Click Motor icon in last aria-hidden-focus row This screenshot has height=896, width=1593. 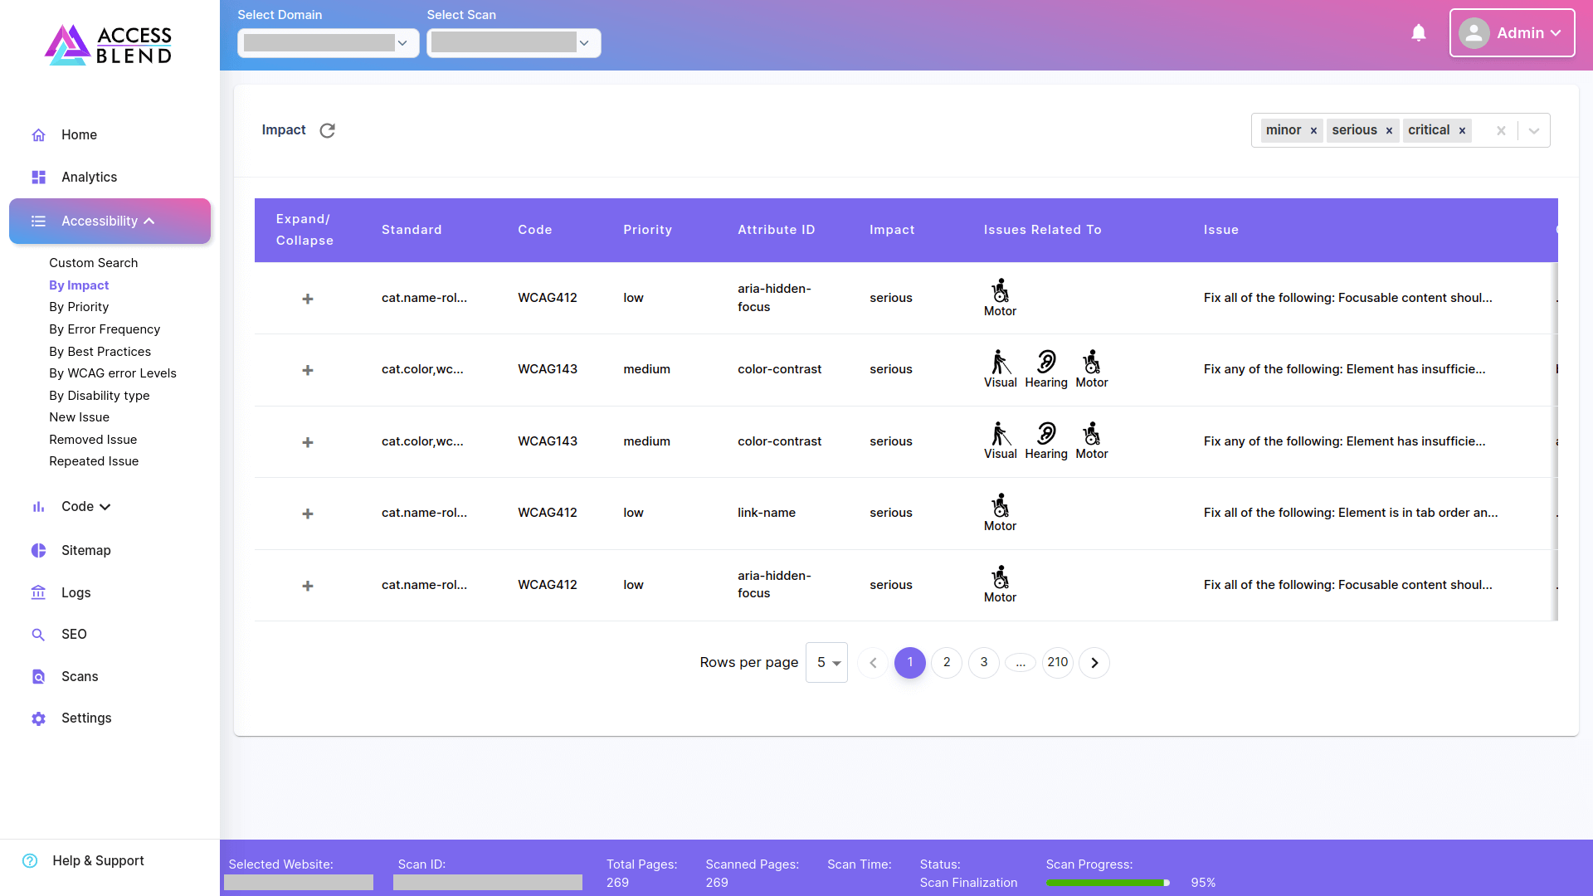1000,577
